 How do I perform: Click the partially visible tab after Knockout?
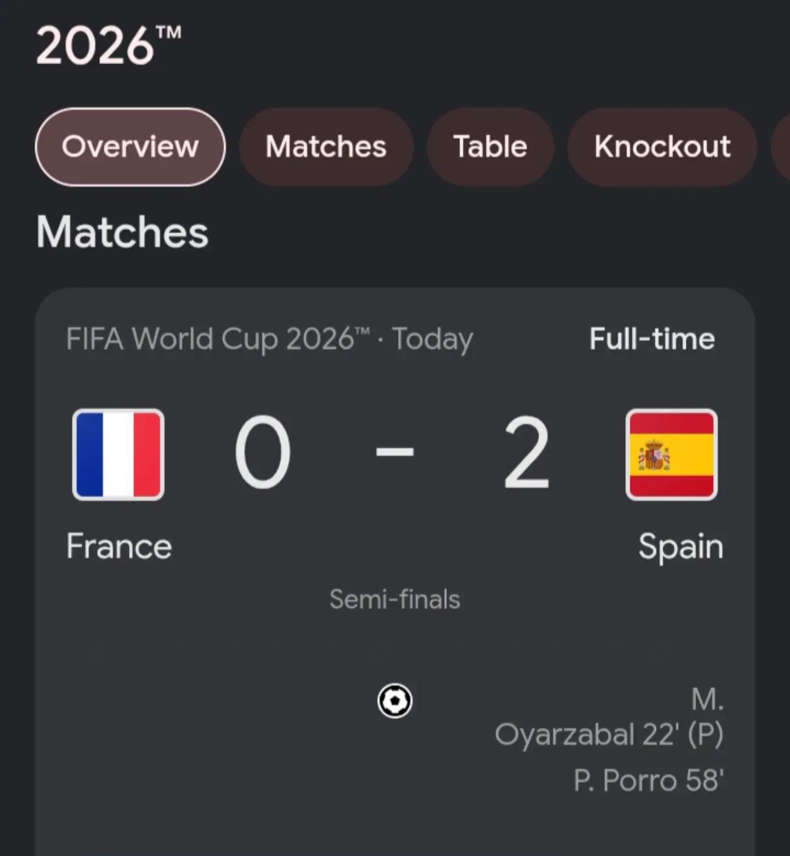(780, 147)
